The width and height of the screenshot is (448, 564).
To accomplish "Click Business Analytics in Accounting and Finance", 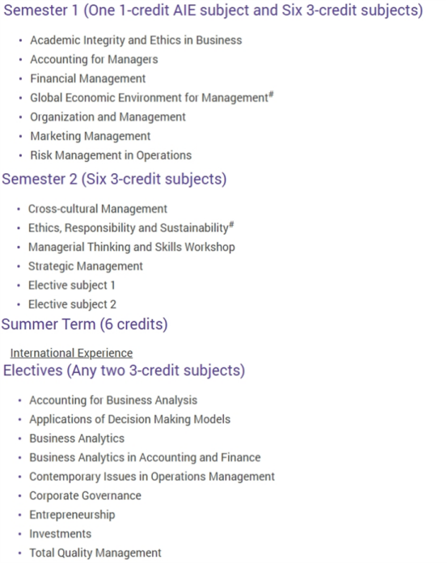I will click(145, 457).
